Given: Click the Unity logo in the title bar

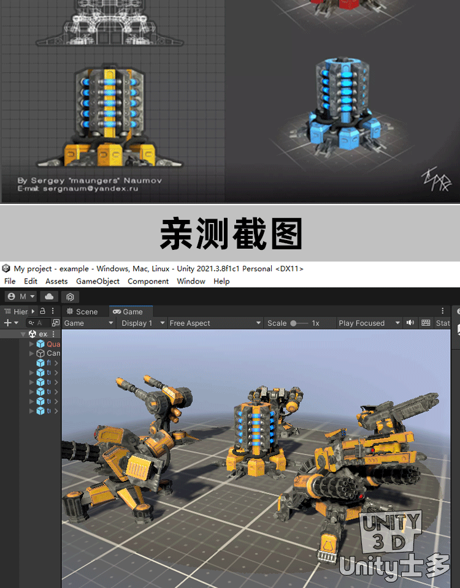Looking at the screenshot, I should click(x=6, y=268).
